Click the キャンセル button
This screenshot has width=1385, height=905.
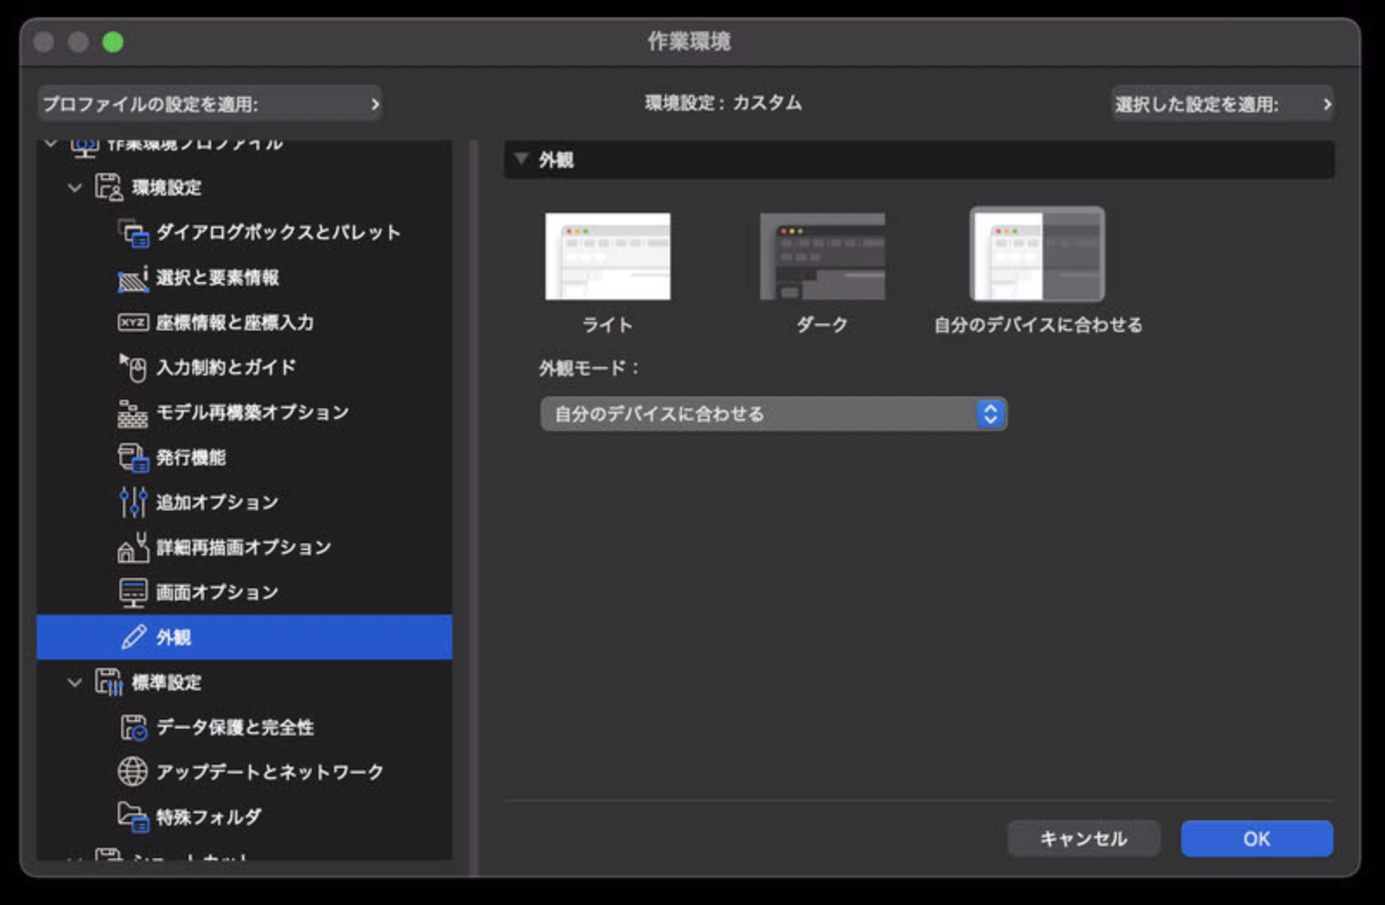[1084, 838]
